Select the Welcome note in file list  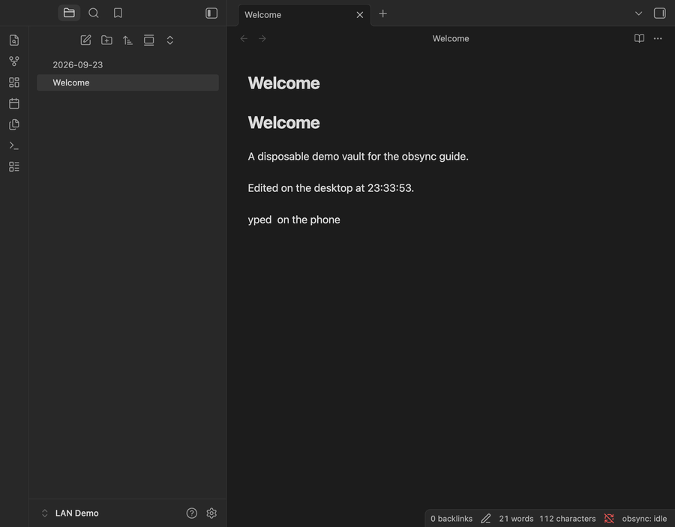(x=127, y=82)
